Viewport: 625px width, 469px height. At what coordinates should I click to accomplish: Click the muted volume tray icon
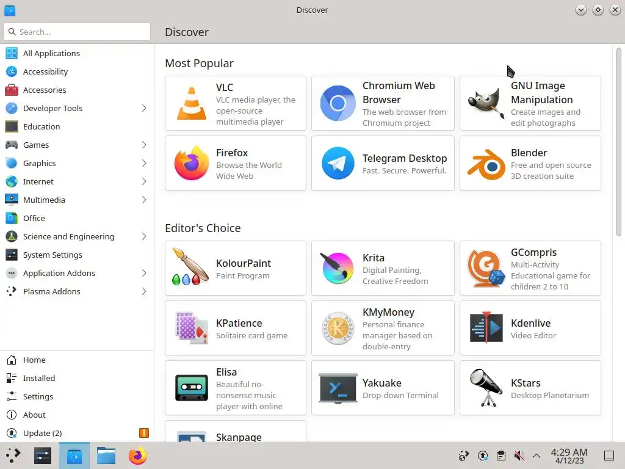point(519,456)
